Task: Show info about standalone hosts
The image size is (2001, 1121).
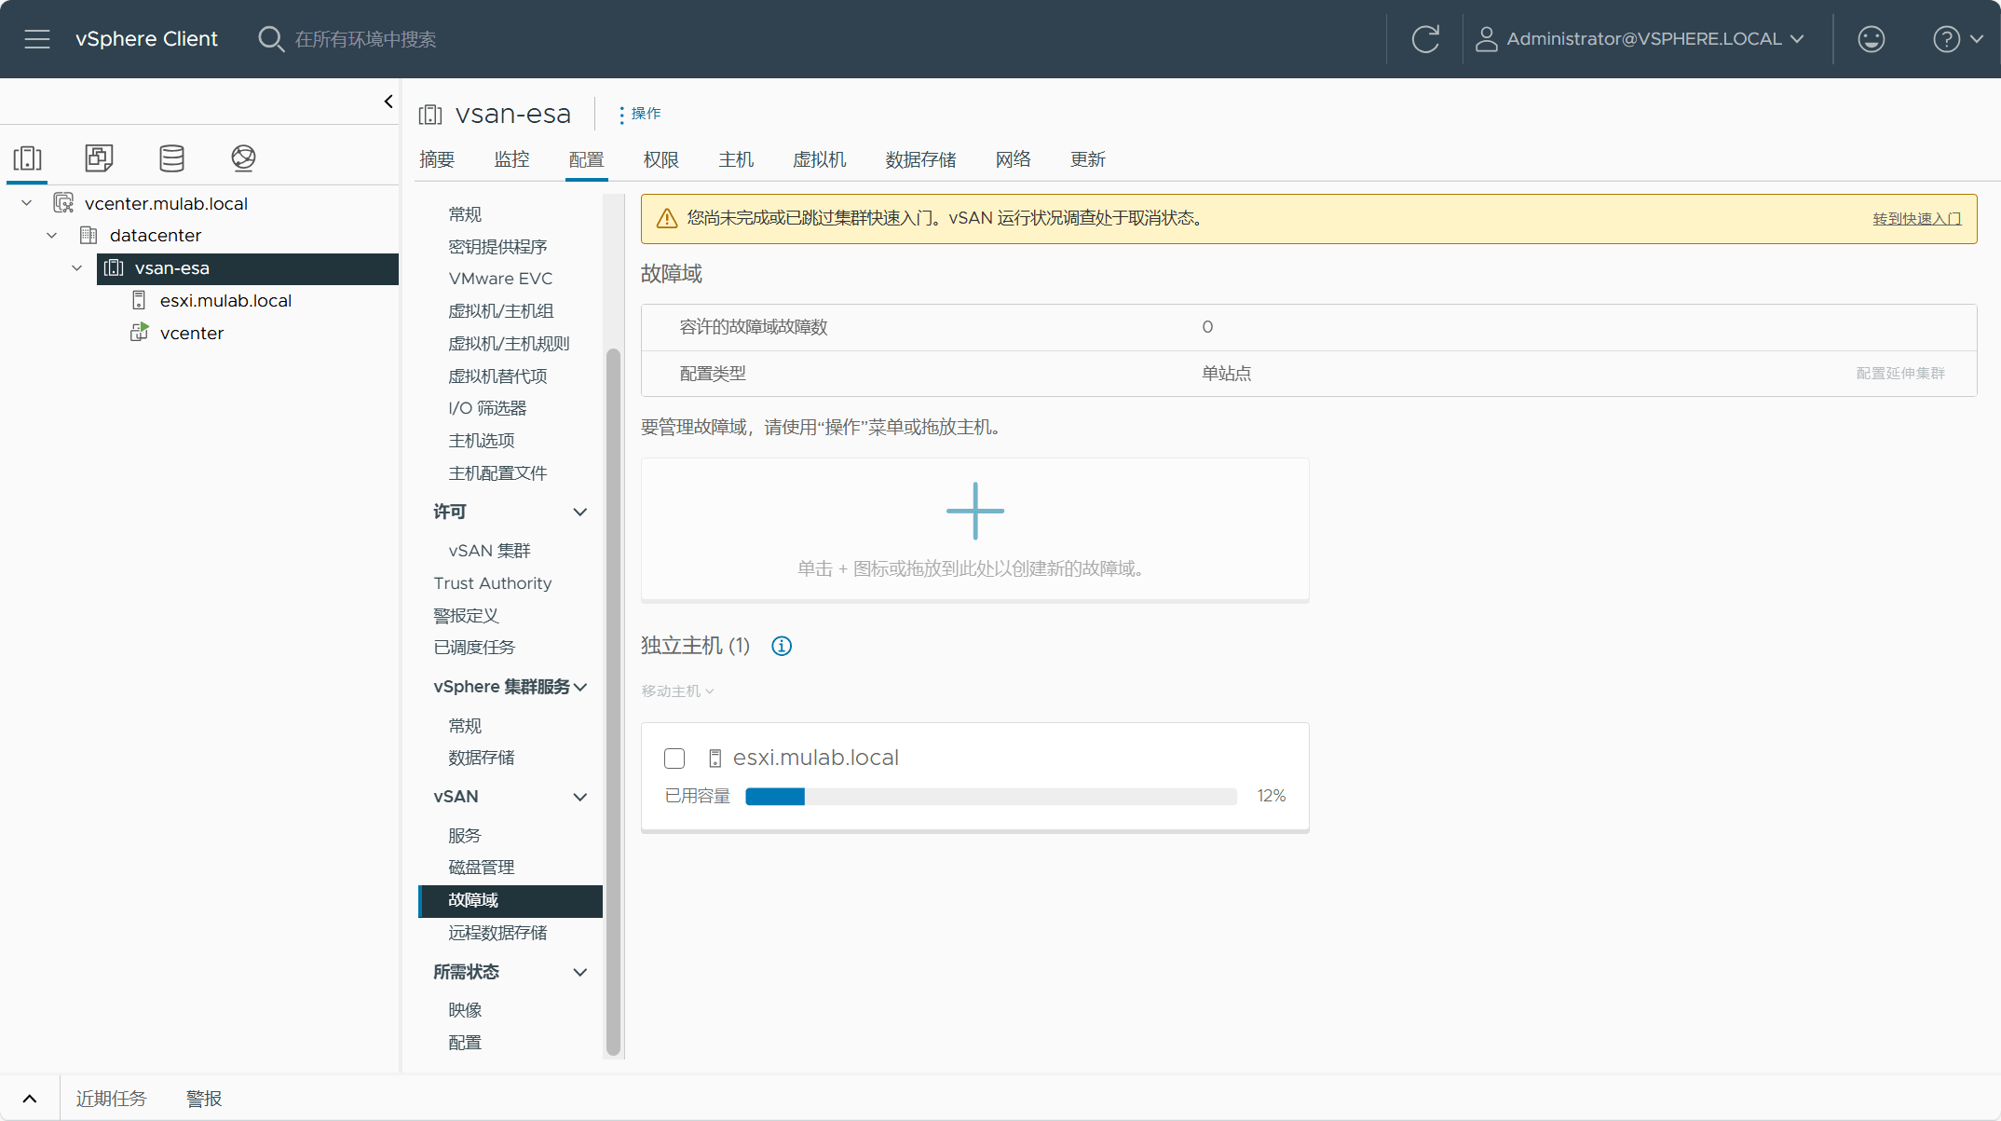Action: tap(782, 646)
